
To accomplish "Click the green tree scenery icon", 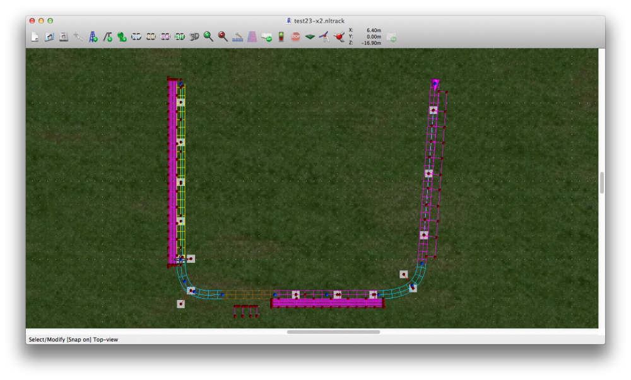I will [x=122, y=37].
